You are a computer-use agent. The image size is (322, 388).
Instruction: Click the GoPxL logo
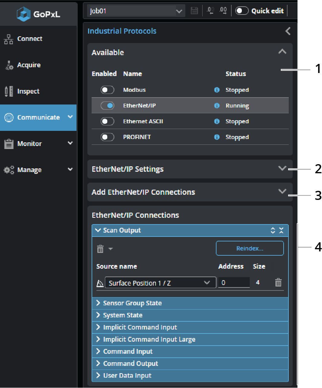click(38, 14)
